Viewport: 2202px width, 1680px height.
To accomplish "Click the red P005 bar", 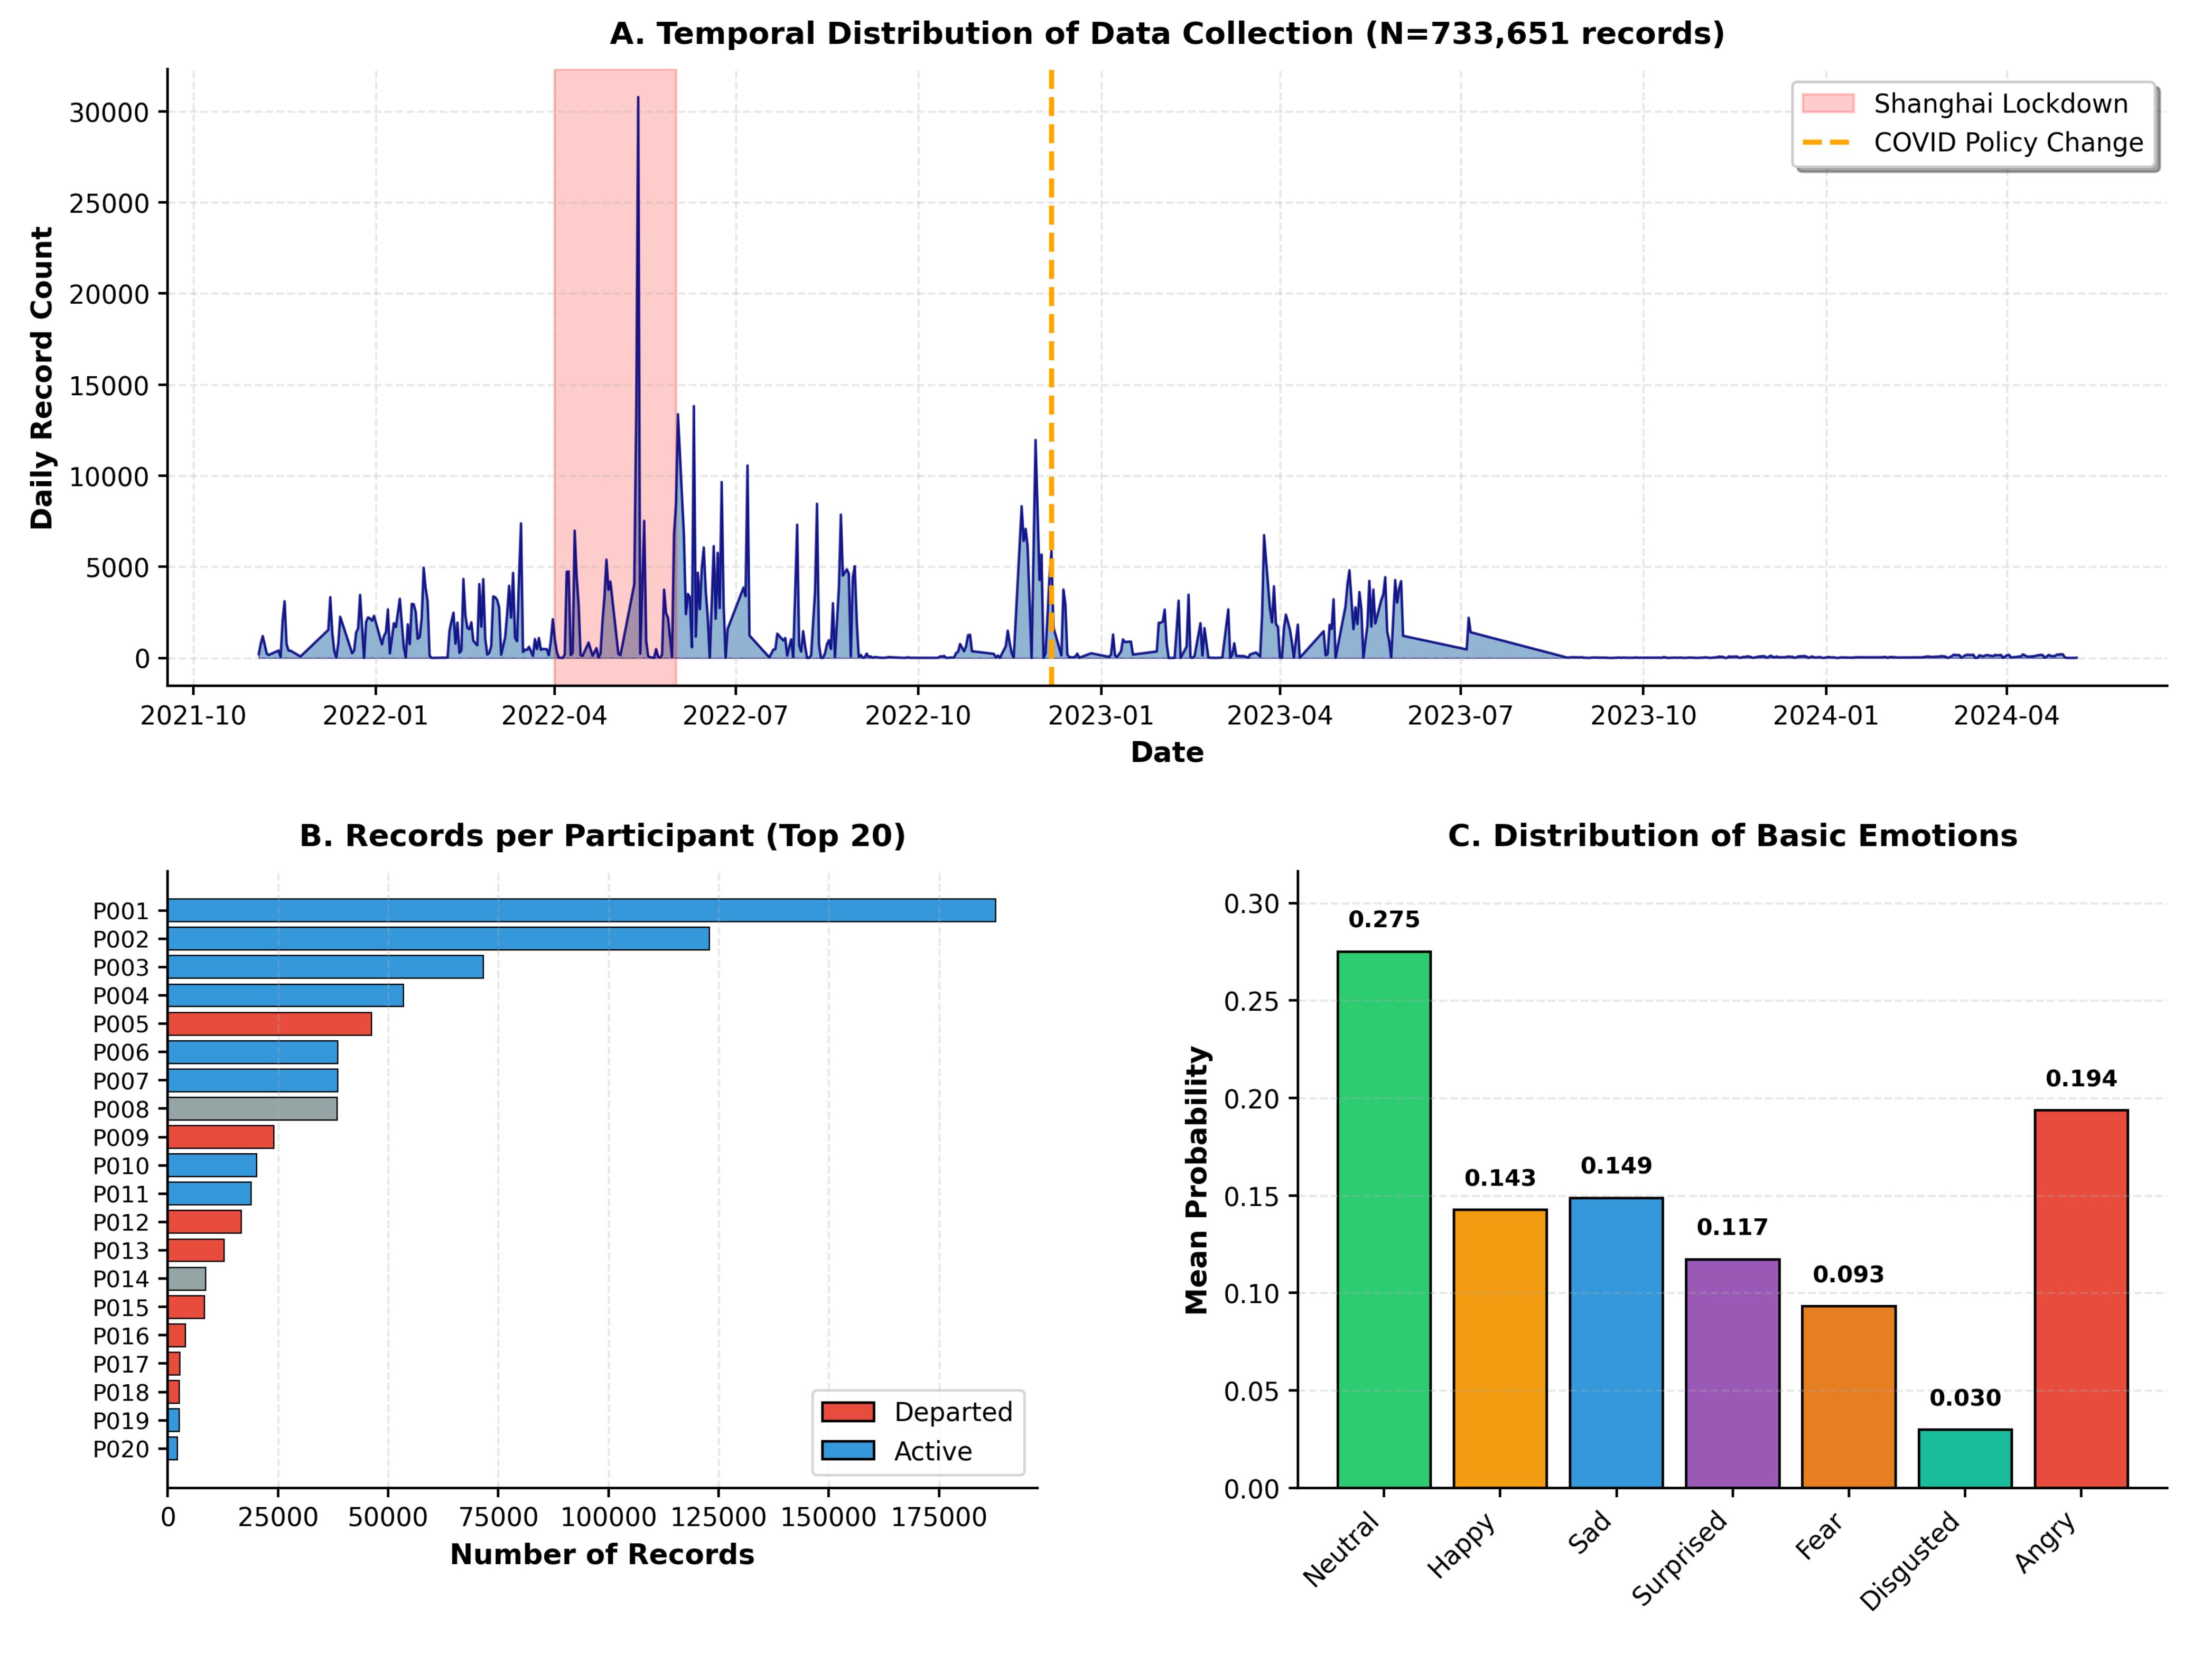I will coord(269,1024).
